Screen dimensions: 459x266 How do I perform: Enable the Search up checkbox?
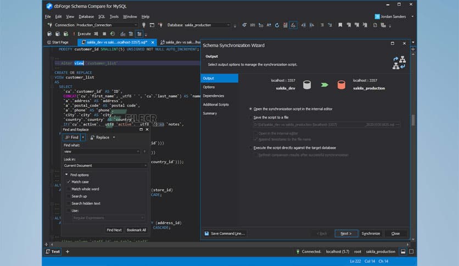point(69,196)
